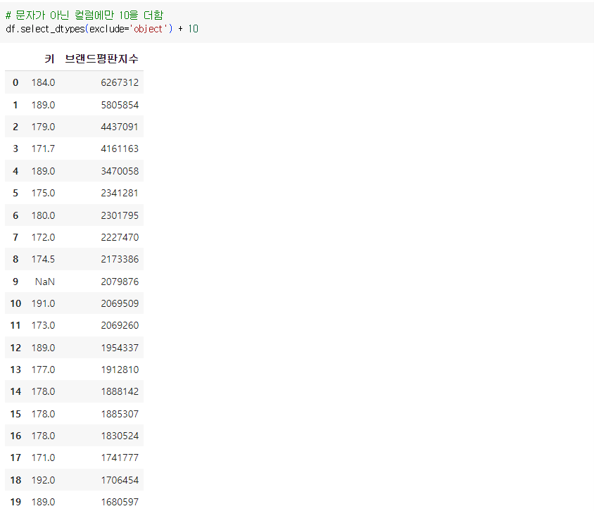The image size is (594, 511).
Task: Select value 184.0 in row 0
Action: 43,82
